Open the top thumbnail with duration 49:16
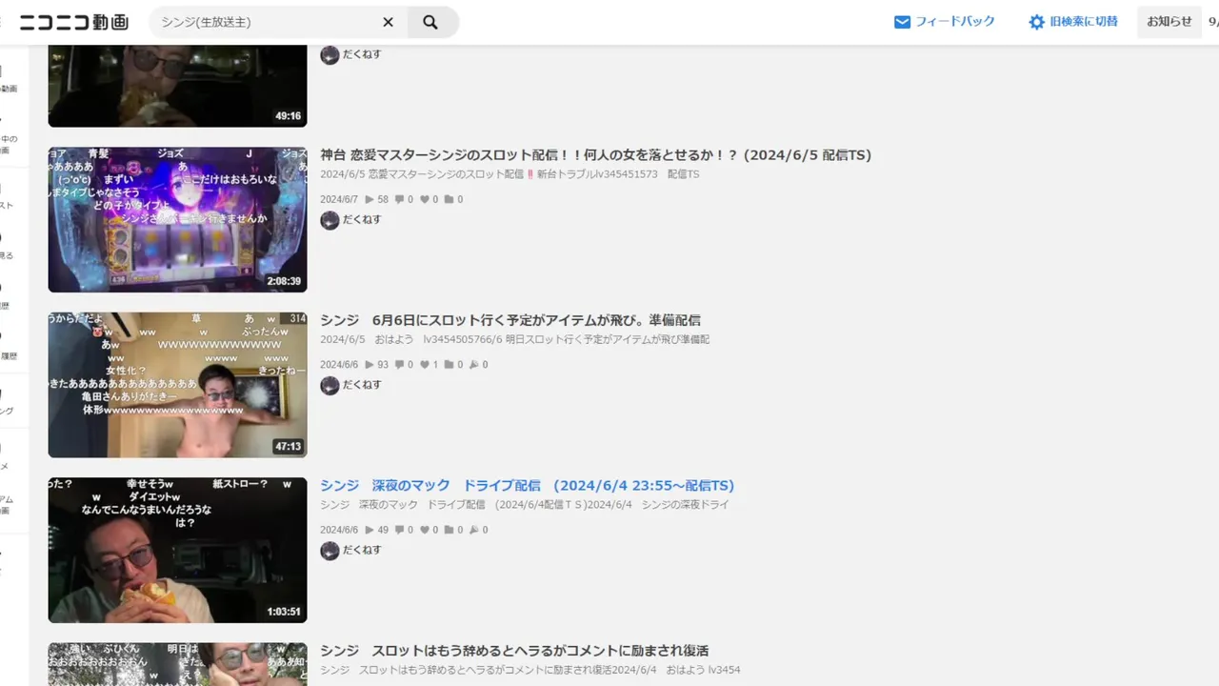 point(178,86)
